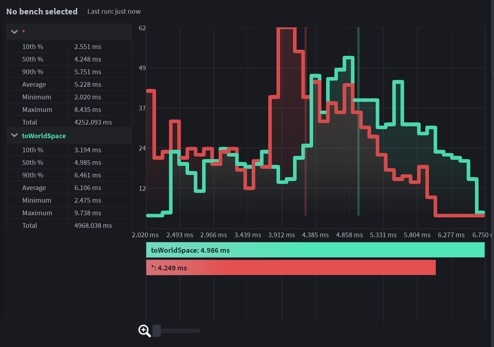The height and width of the screenshot is (347, 494).
Task: Collapse the toWorldSpace stats group
Action: tap(14, 135)
